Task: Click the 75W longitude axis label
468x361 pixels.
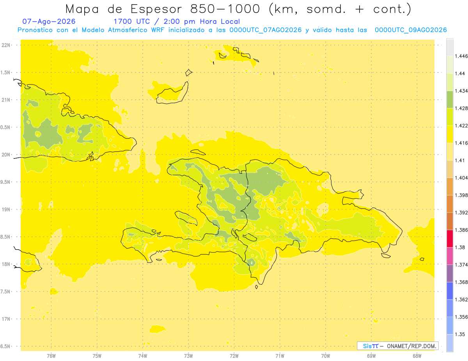Action: pyautogui.click(x=97, y=356)
